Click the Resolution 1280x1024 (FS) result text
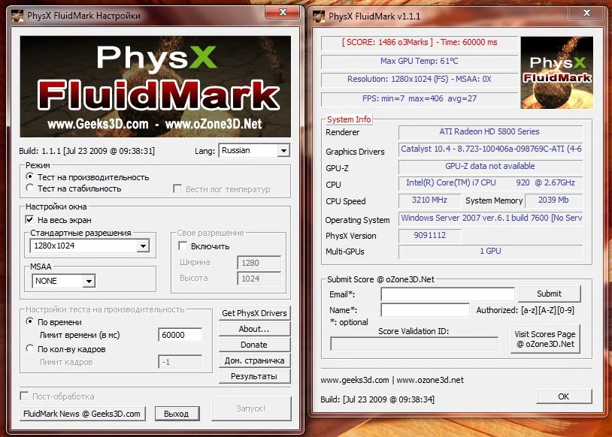 [420, 79]
